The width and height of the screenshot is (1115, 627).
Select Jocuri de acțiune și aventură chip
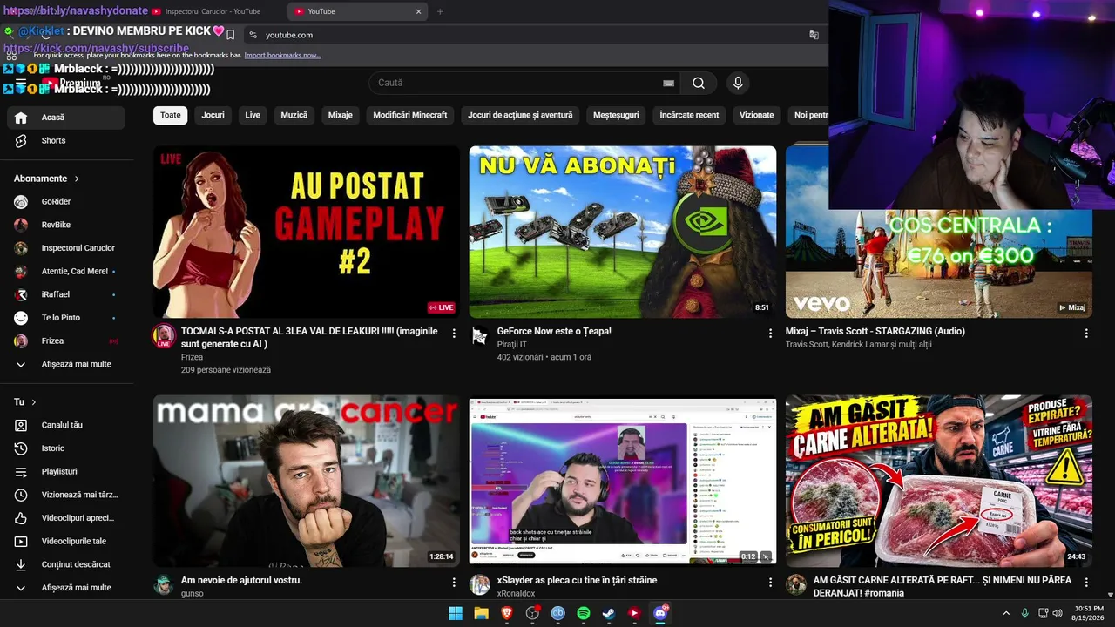[x=521, y=115]
